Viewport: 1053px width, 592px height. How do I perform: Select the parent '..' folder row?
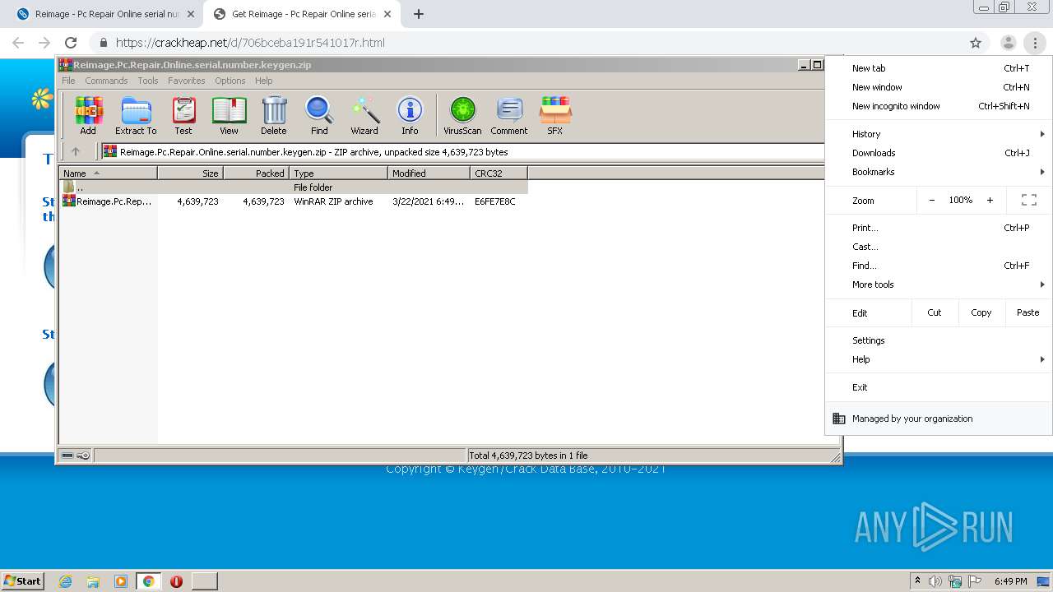tap(294, 187)
